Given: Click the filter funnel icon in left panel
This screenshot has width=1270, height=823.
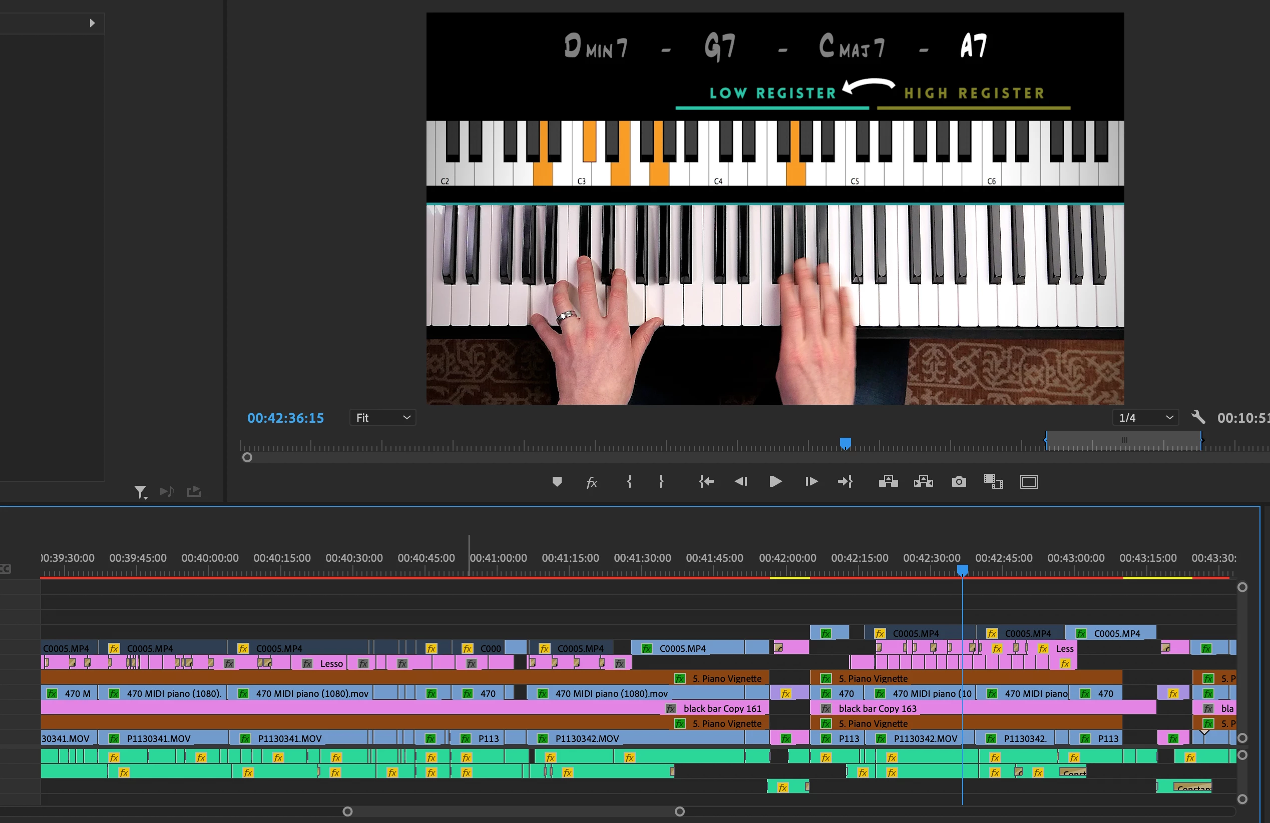Looking at the screenshot, I should (x=140, y=491).
